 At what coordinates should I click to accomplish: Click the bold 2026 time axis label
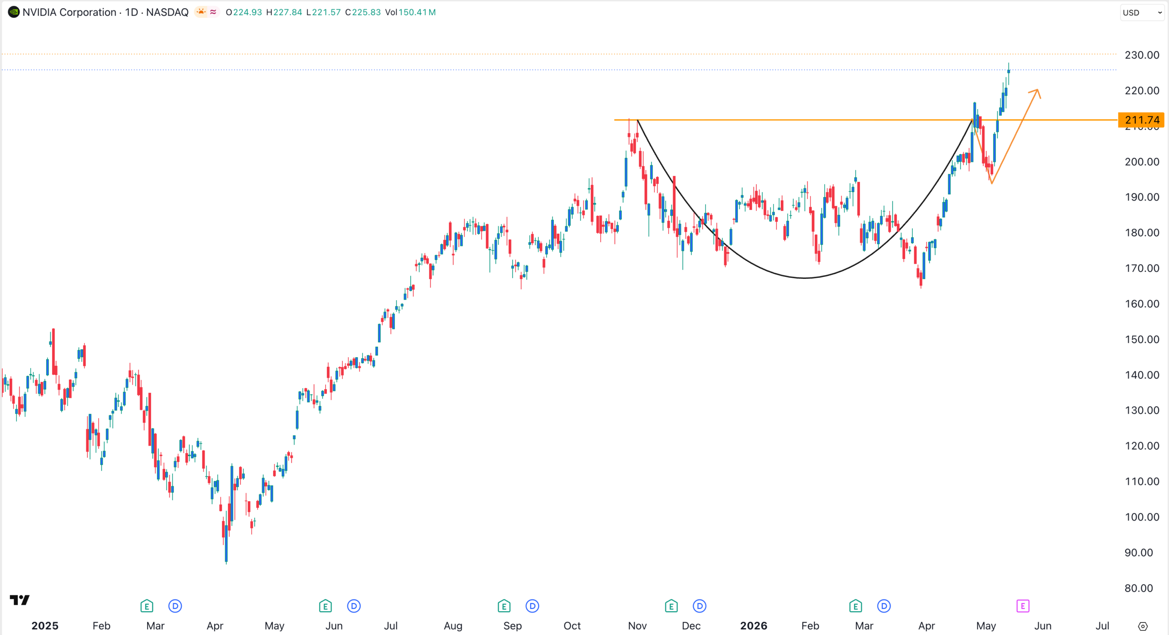(x=754, y=626)
